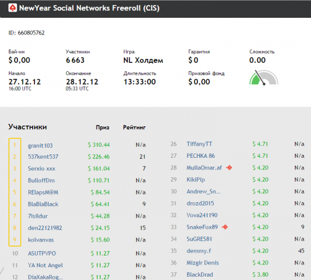Open player ASUTPVPO profile

[42, 253]
